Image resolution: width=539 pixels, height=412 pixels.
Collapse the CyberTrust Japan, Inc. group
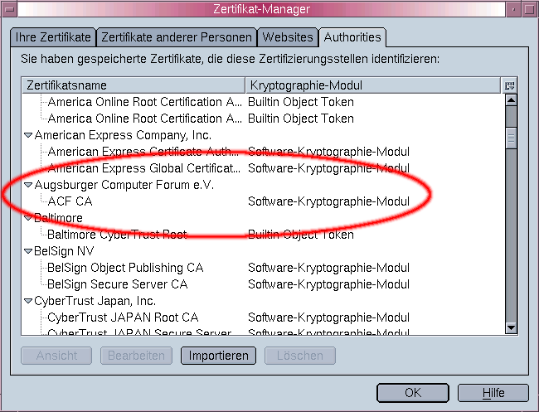(x=28, y=302)
